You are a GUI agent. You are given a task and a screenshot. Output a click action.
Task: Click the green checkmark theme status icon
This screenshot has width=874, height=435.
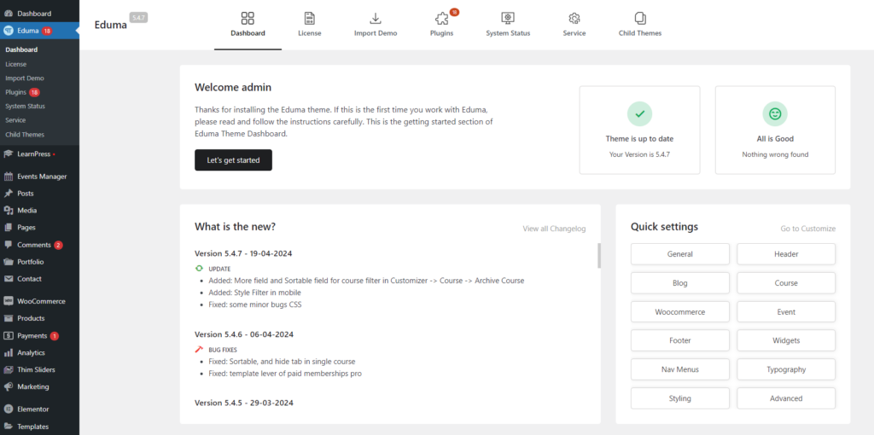(639, 113)
